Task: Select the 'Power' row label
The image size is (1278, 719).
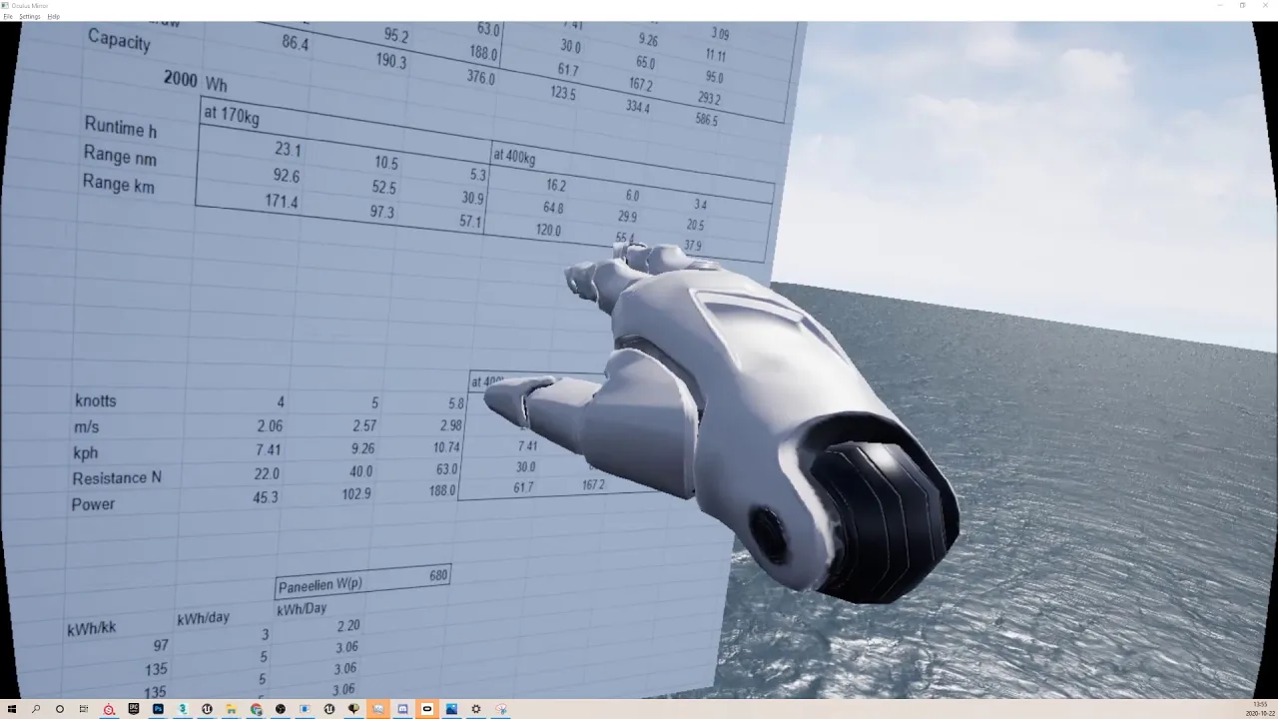Action: click(93, 504)
